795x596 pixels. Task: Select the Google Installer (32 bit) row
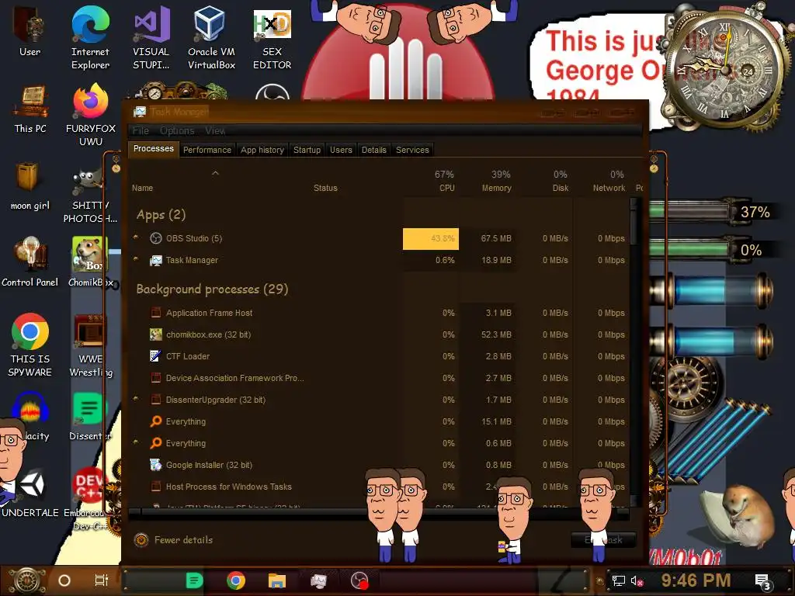click(378, 466)
